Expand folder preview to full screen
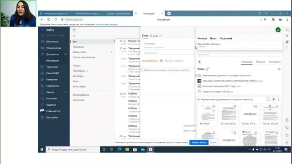The width and height of the screenshot is (292, 164). (x=268, y=99)
